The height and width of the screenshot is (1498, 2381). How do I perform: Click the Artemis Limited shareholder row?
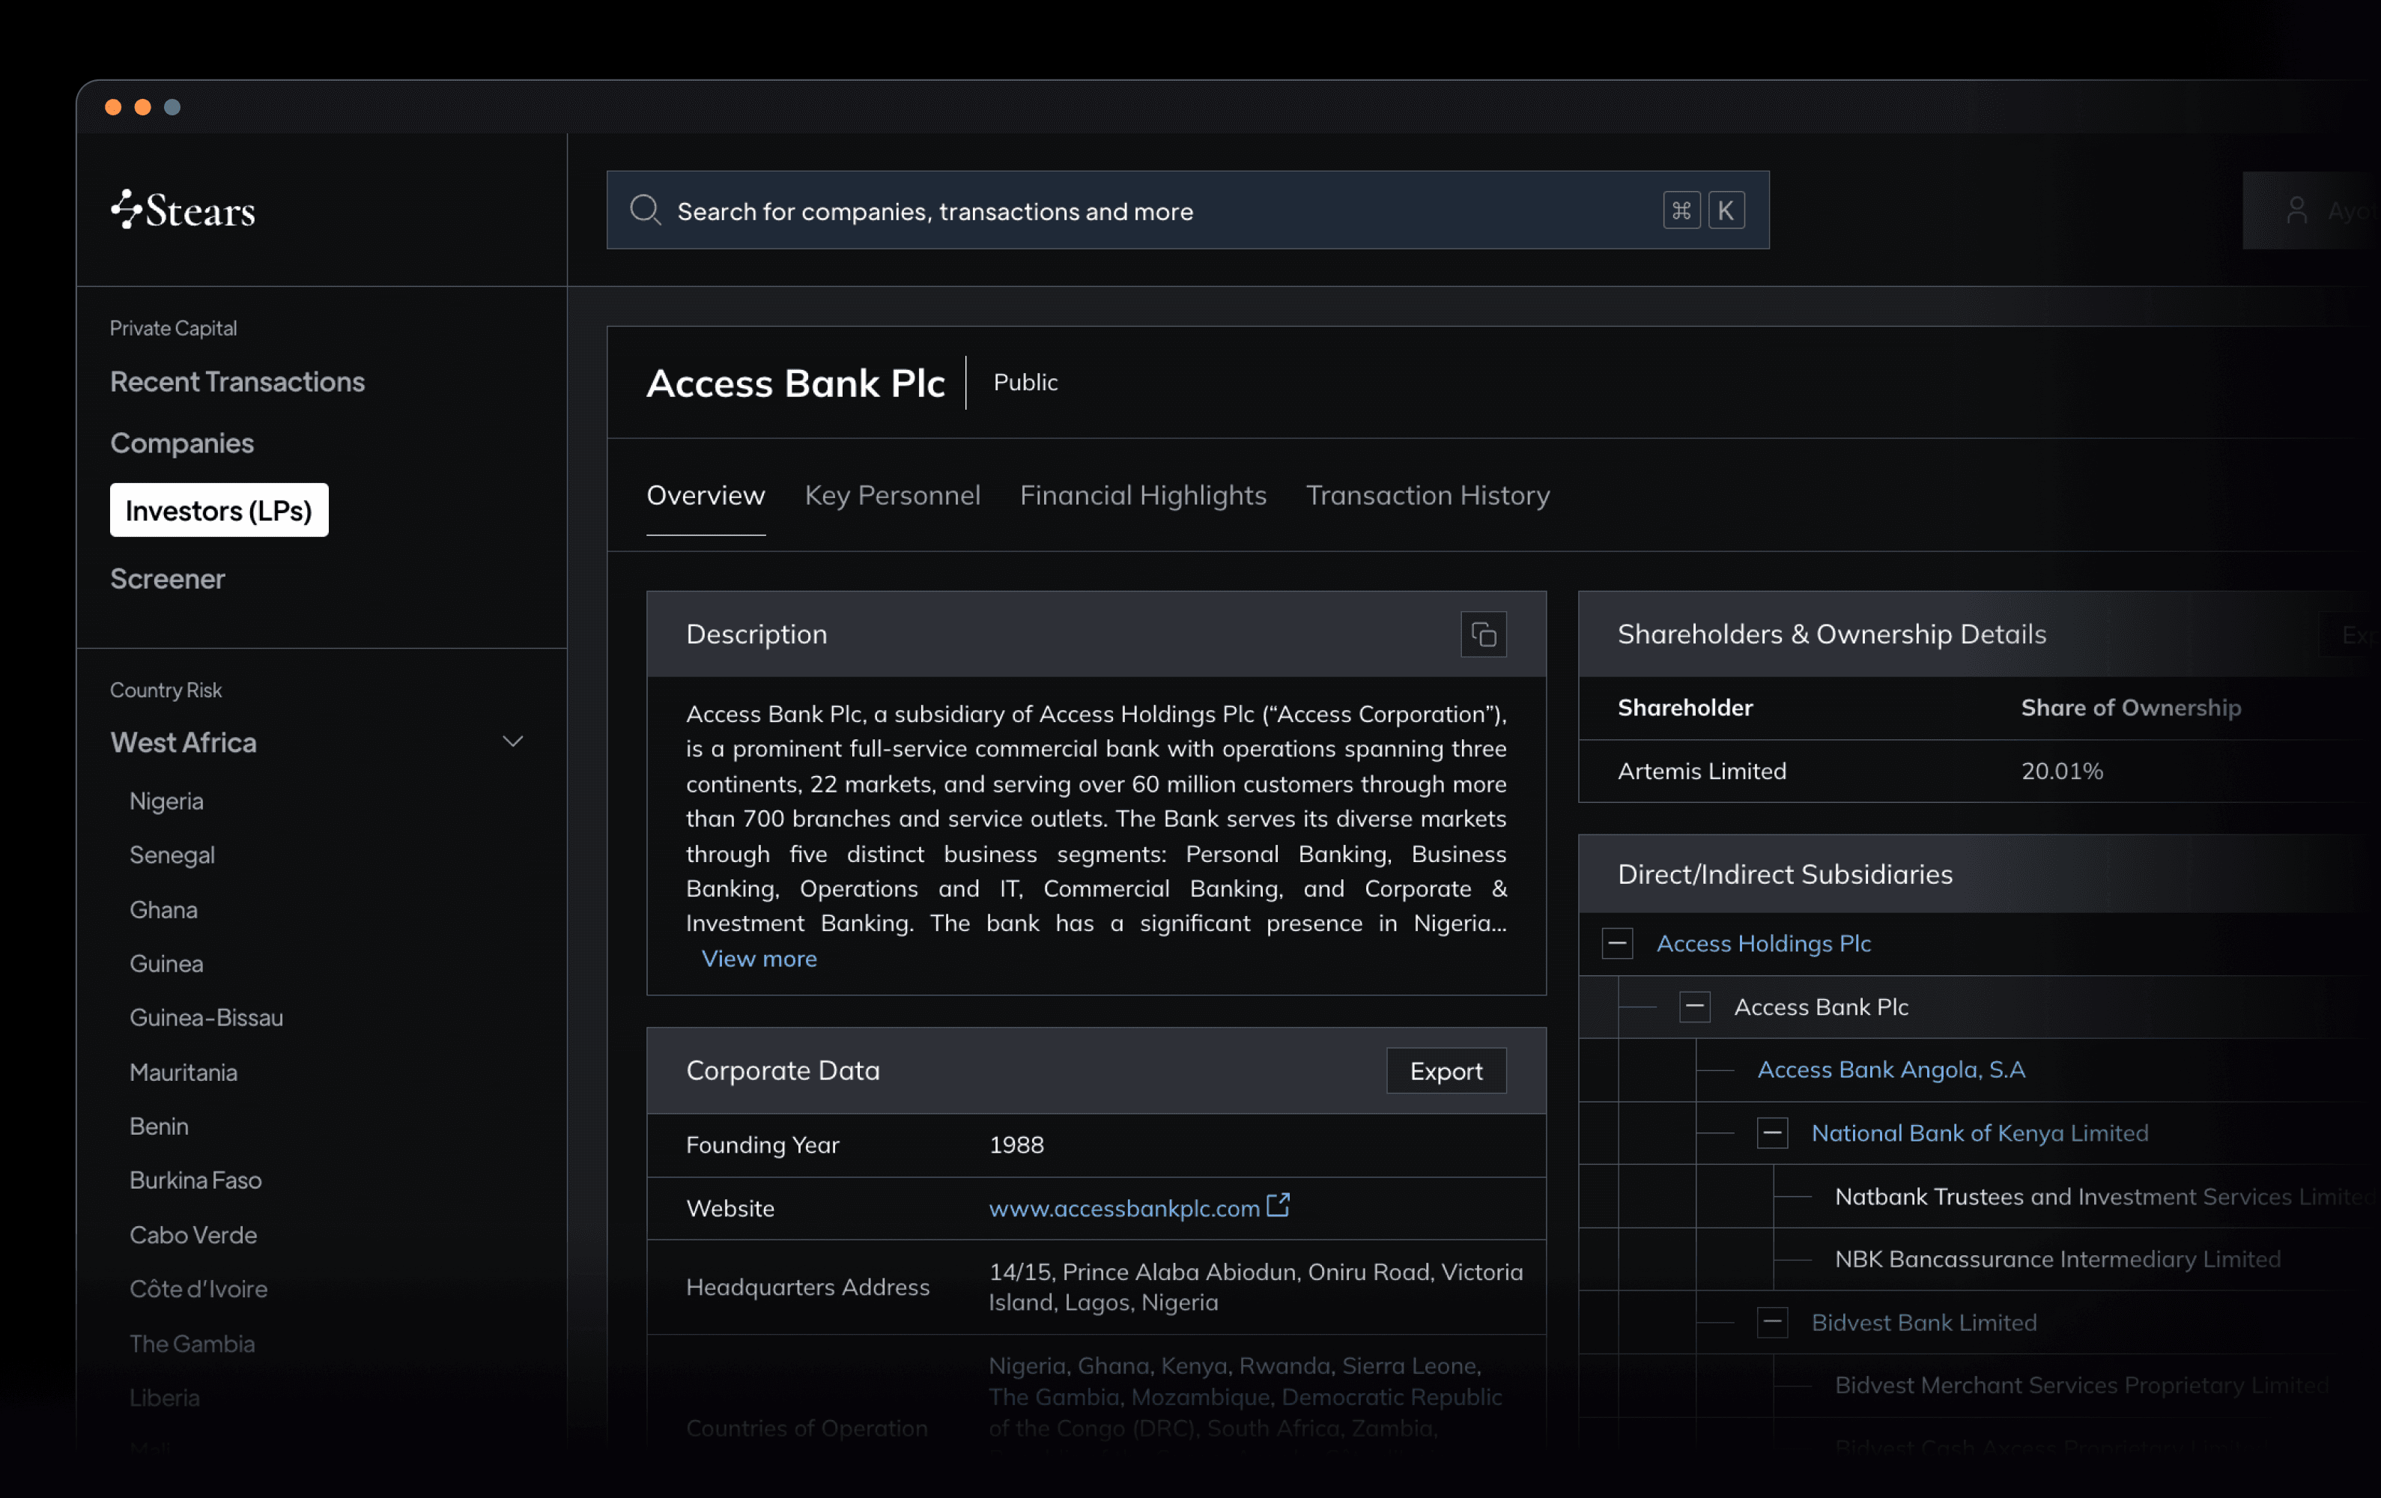[x=1980, y=771]
